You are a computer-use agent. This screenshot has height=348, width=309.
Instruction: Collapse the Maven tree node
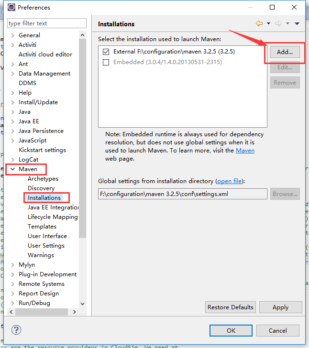pyautogui.click(x=12, y=169)
